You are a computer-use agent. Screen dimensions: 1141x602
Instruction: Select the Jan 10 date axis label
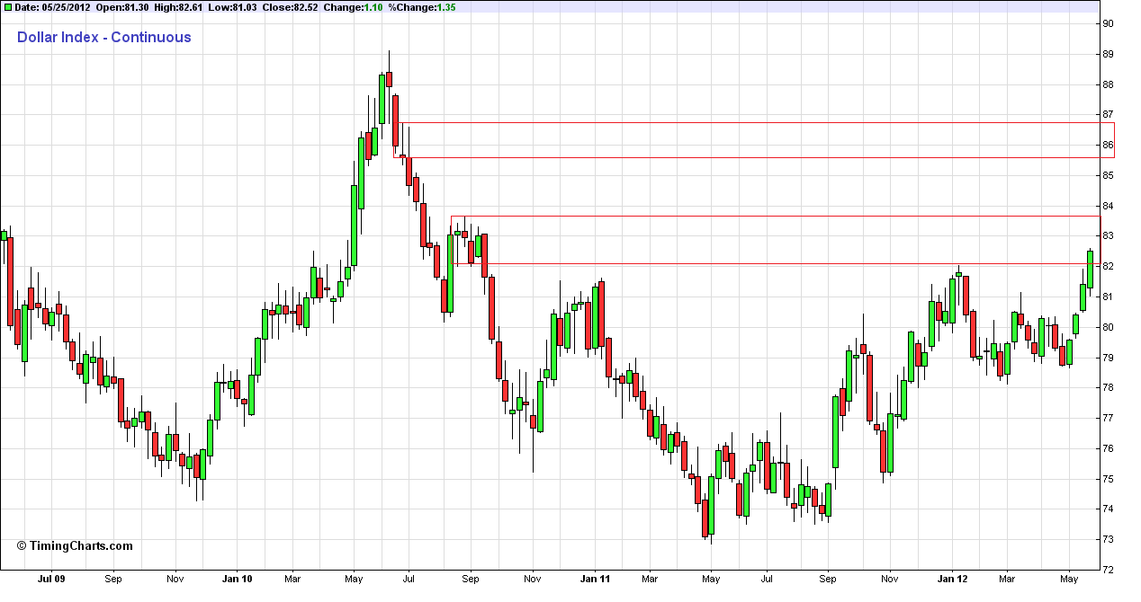(237, 580)
